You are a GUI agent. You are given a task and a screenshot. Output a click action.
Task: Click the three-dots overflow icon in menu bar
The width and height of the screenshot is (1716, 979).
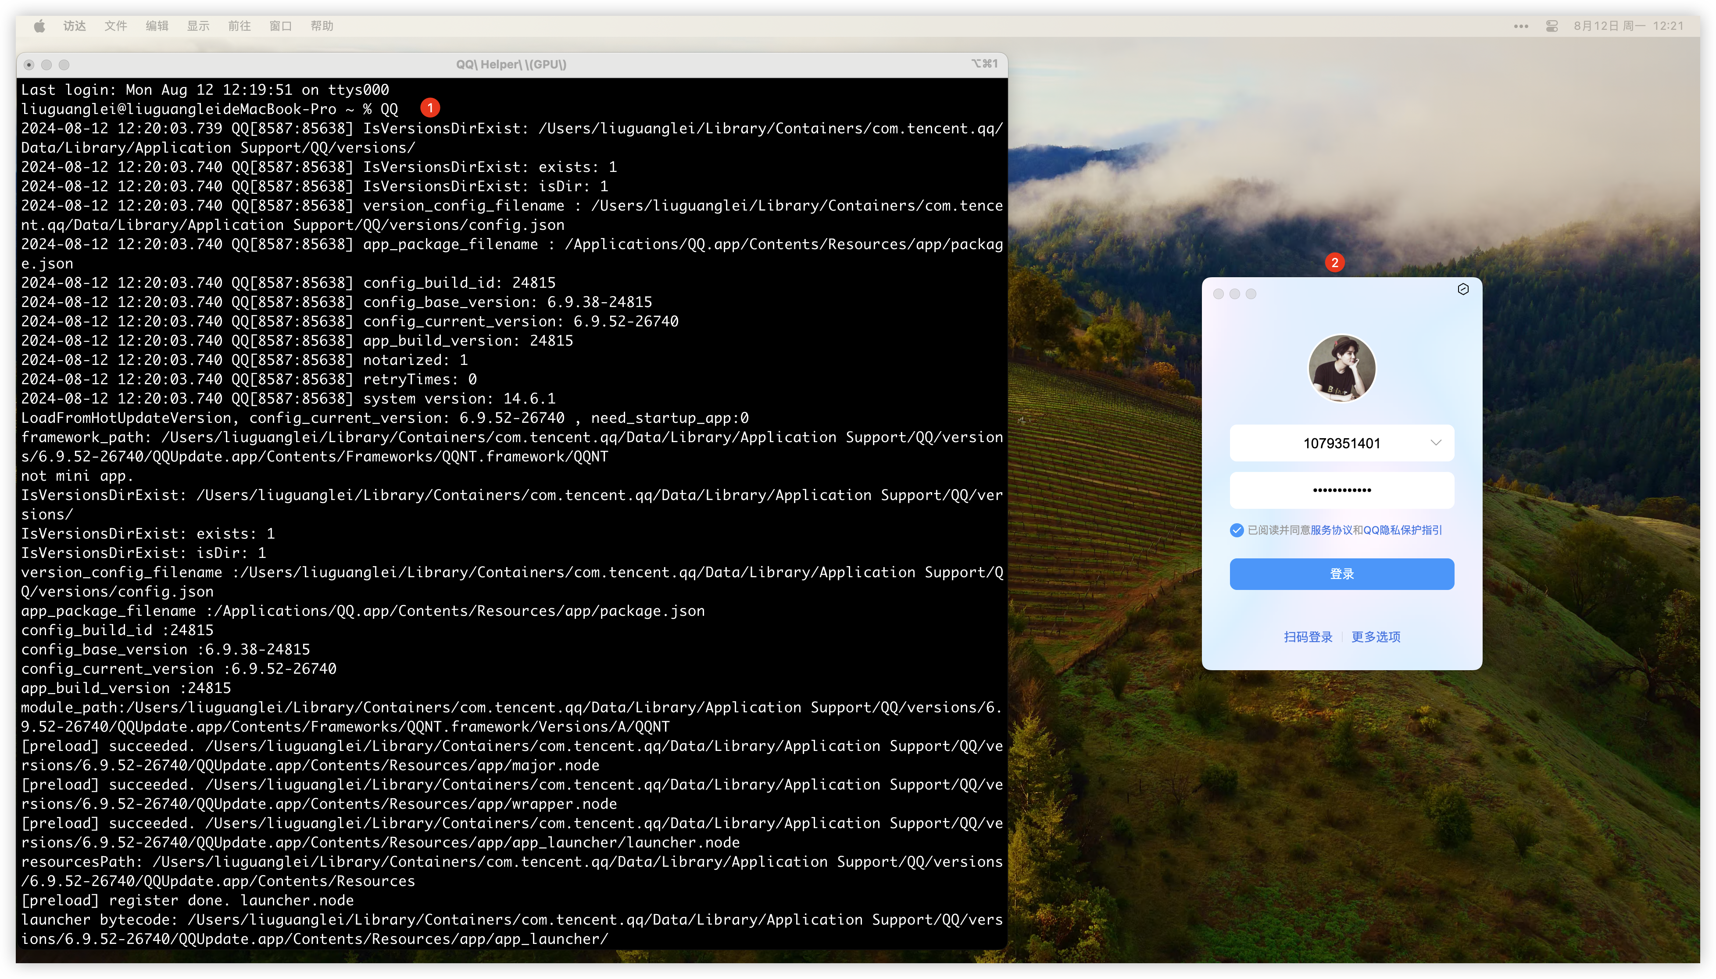(1521, 26)
